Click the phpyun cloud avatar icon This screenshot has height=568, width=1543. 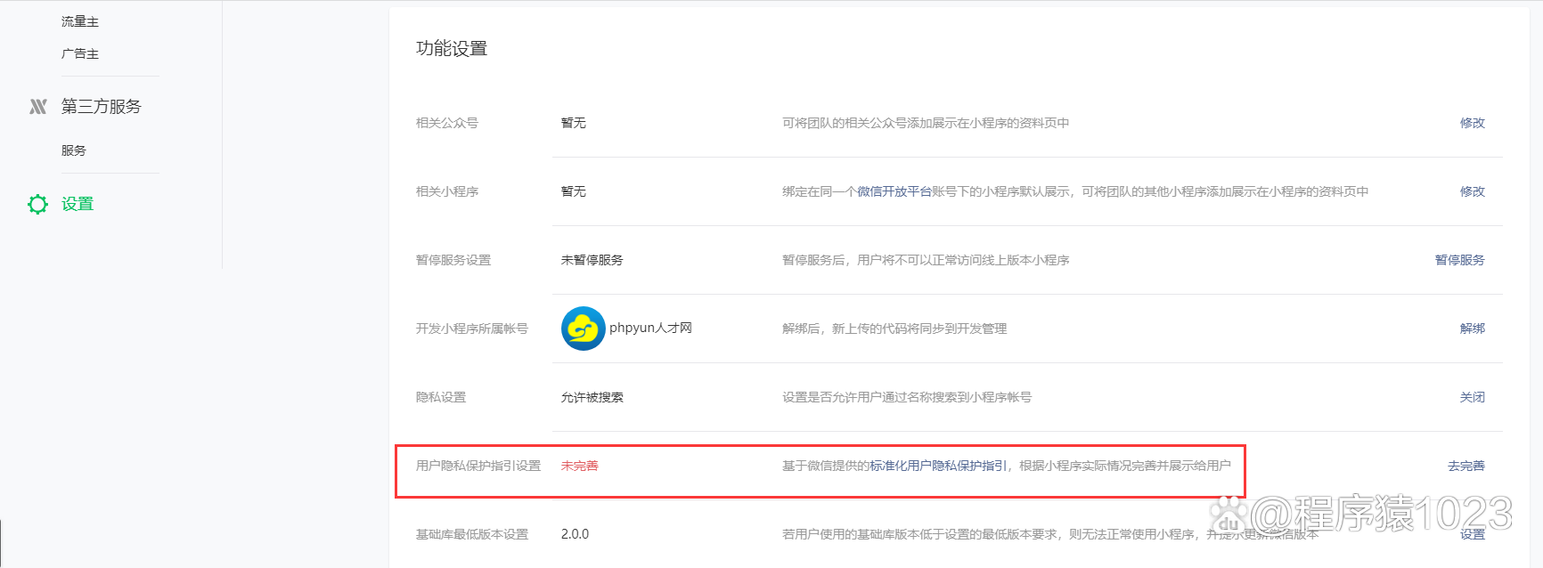584,329
